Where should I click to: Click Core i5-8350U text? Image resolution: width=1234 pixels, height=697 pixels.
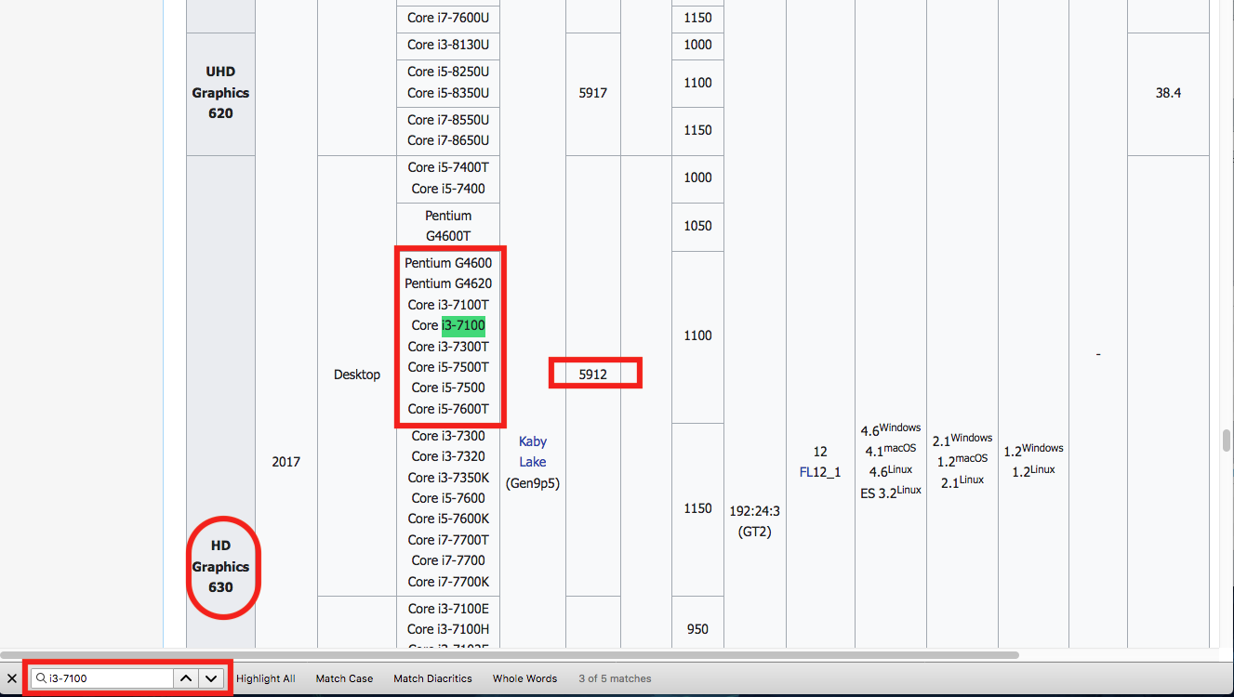pyautogui.click(x=448, y=93)
